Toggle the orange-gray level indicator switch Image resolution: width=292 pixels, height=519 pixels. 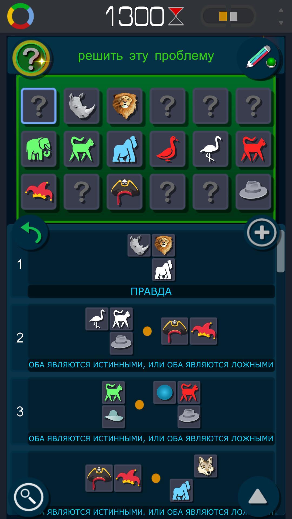point(228,16)
